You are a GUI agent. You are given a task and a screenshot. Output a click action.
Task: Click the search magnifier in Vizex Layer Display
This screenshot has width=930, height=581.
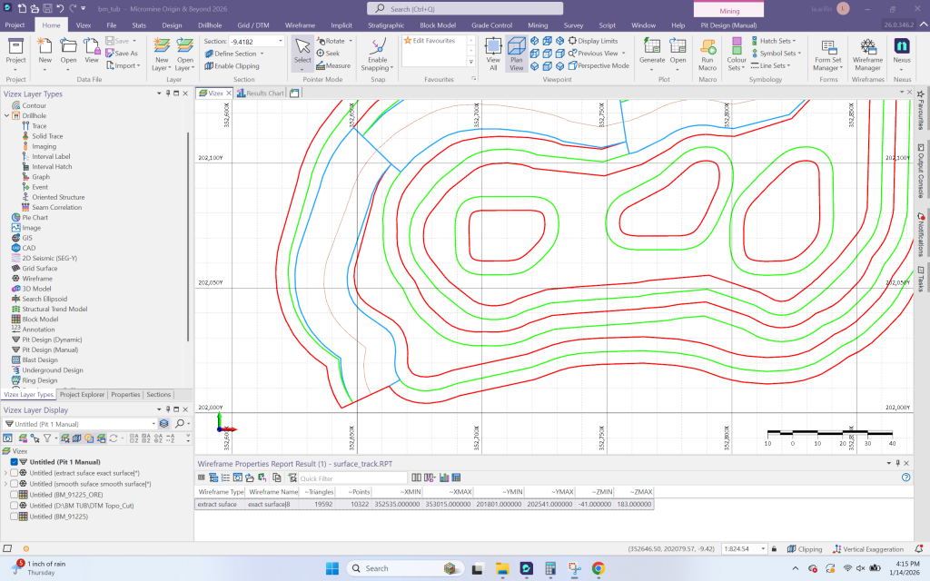click(180, 423)
